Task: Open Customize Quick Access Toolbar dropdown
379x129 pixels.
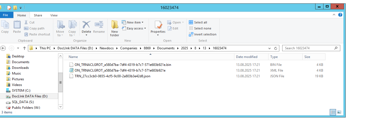Action: [21, 8]
